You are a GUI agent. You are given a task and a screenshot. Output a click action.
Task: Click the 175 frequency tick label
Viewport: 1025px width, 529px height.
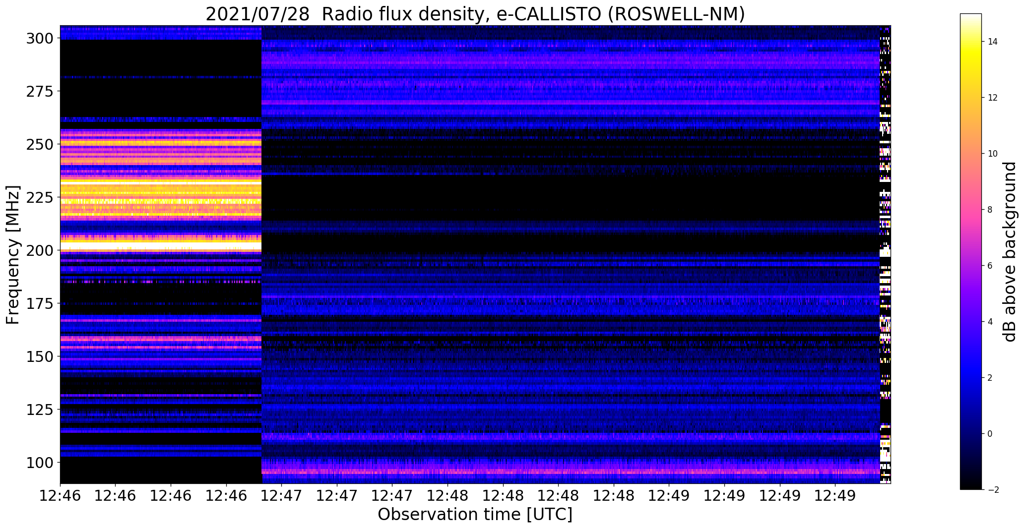pos(40,303)
